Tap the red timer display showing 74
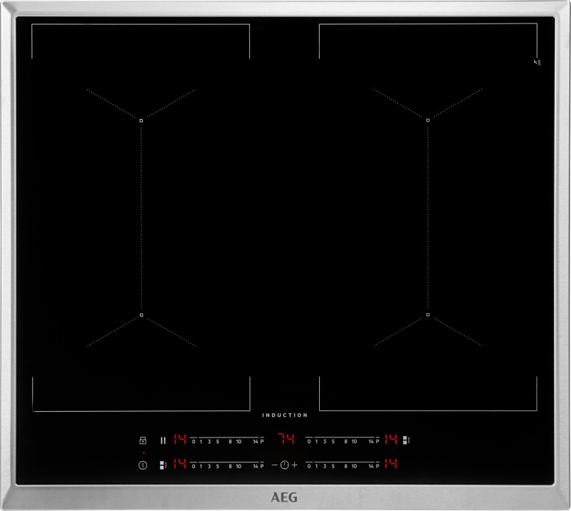Image resolution: width=571 pixels, height=511 pixels. (x=285, y=440)
